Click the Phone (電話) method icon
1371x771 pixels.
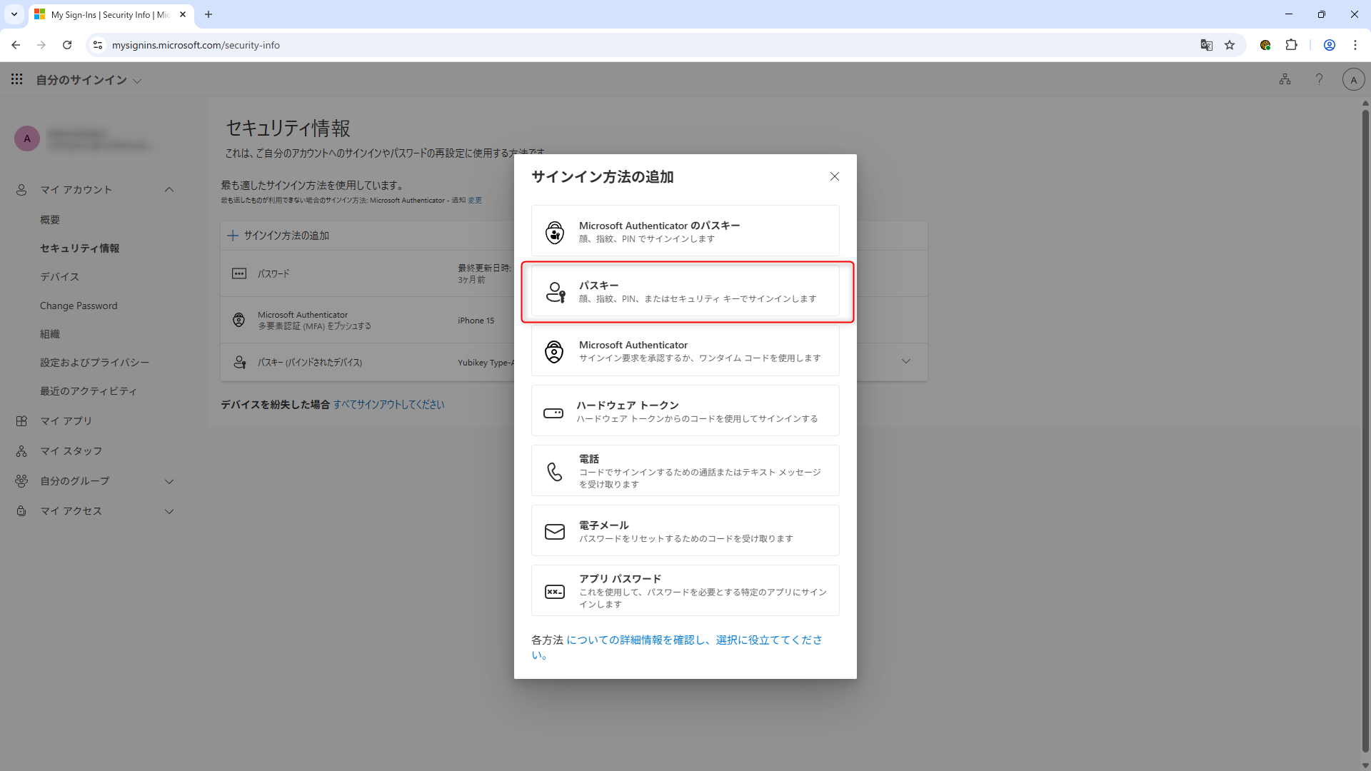[x=555, y=471]
